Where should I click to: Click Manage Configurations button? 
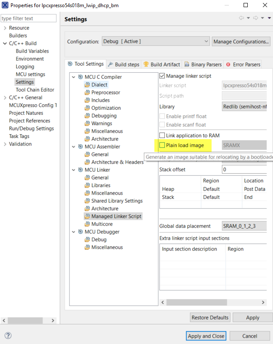point(241,42)
